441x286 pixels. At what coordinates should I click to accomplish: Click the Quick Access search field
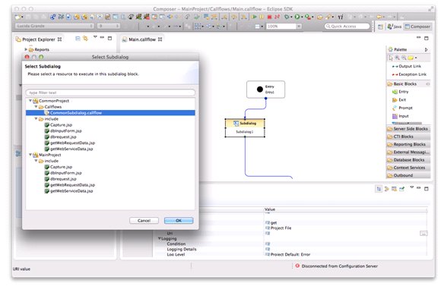click(347, 27)
